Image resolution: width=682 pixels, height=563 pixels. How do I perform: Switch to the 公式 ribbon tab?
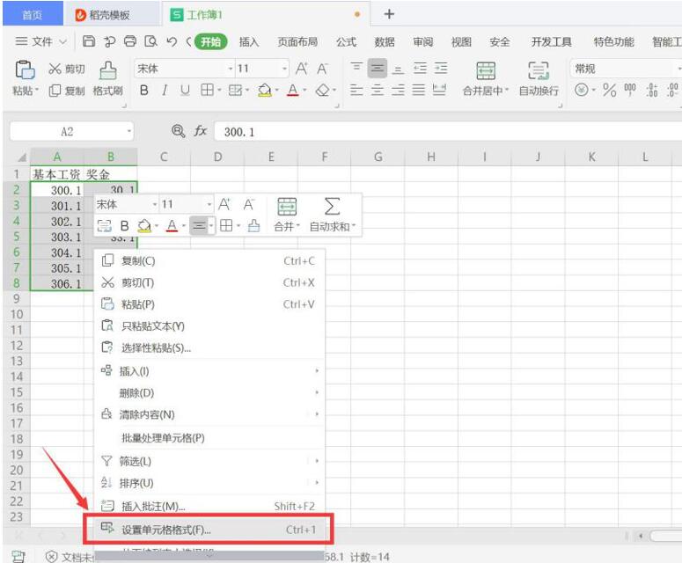346,41
